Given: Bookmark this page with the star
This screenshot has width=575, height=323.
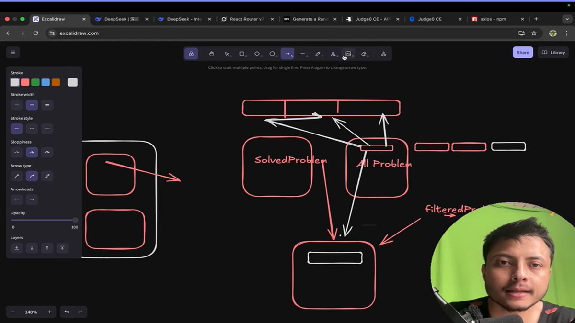Looking at the screenshot, I should (534, 33).
